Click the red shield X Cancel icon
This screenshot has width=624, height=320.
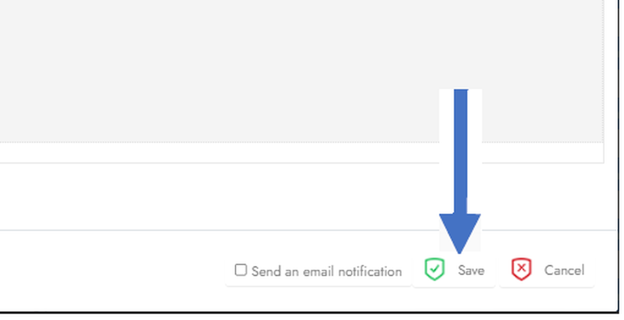[522, 270]
